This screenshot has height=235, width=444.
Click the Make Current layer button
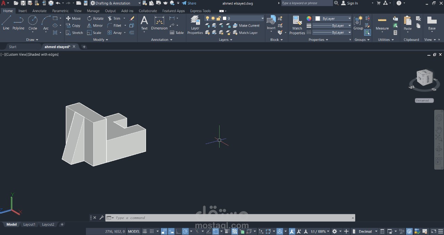point(246,26)
